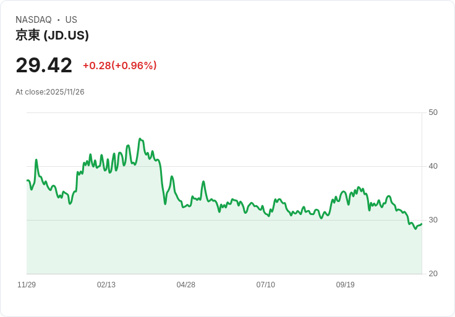
Task: Select the 09/19 date on the x-axis
Action: click(x=346, y=285)
